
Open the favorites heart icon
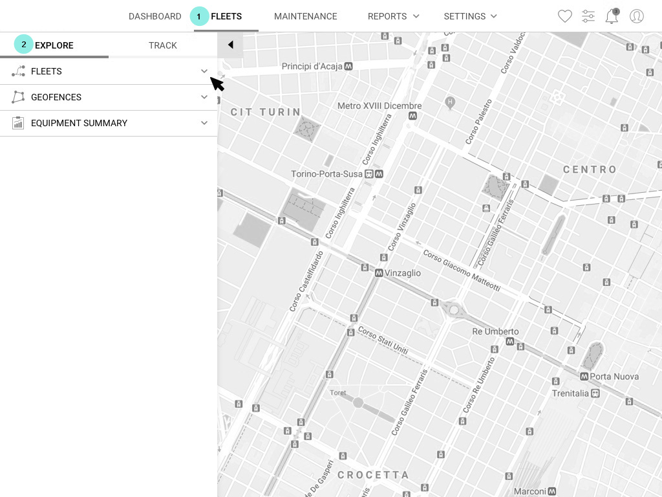pos(564,16)
